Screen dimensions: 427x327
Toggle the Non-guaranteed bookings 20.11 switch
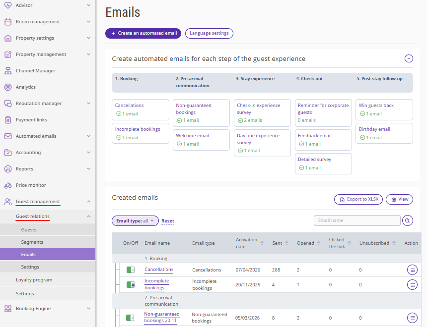[x=131, y=318]
